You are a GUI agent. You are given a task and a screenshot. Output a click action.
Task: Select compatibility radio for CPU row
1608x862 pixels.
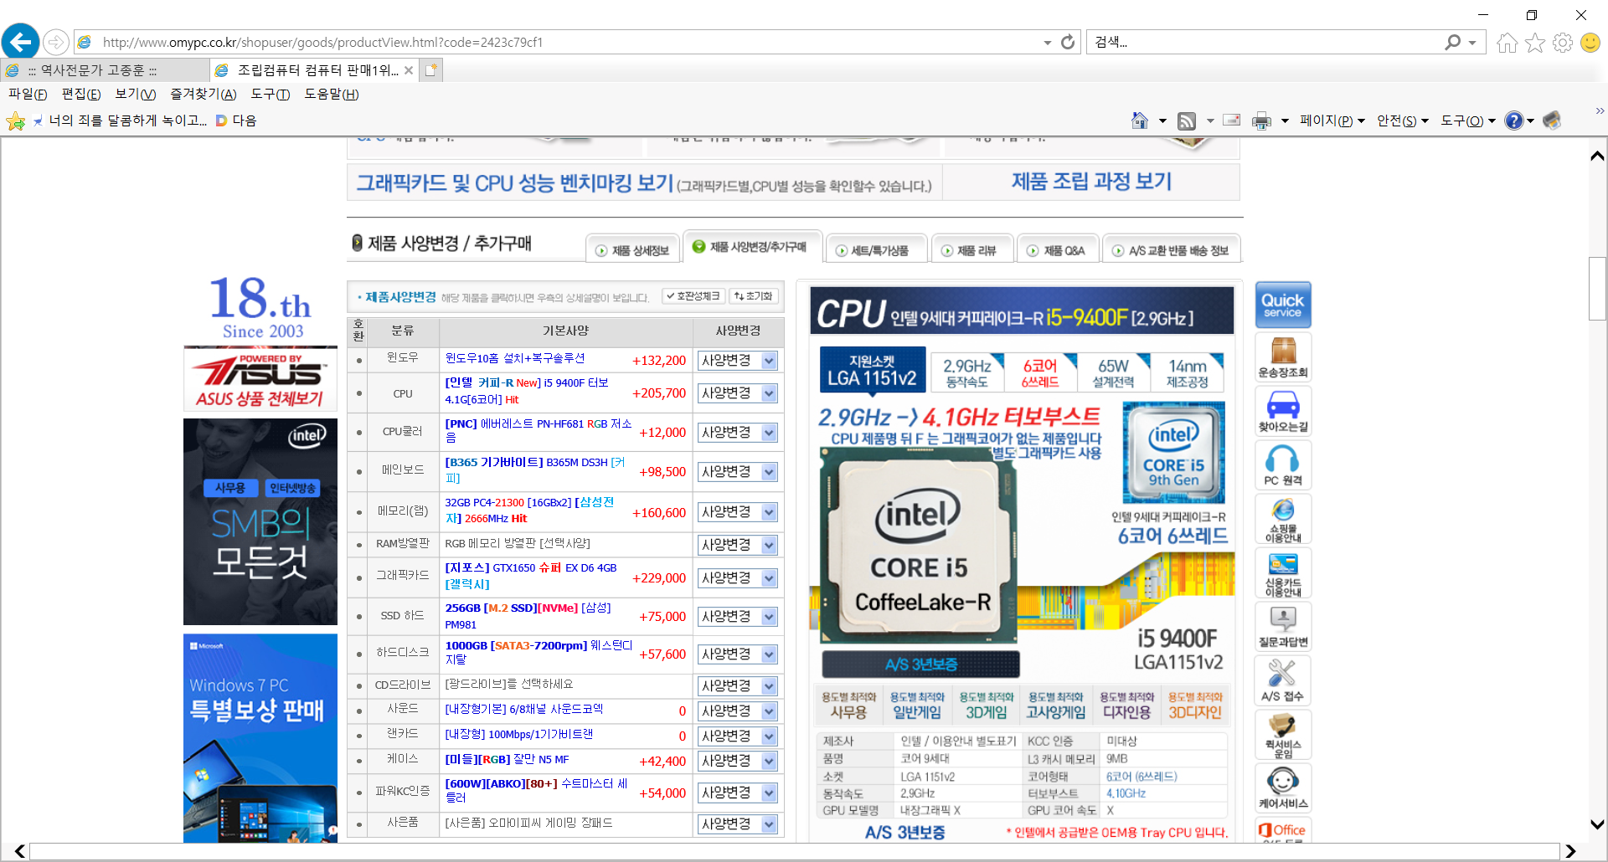pos(359,393)
